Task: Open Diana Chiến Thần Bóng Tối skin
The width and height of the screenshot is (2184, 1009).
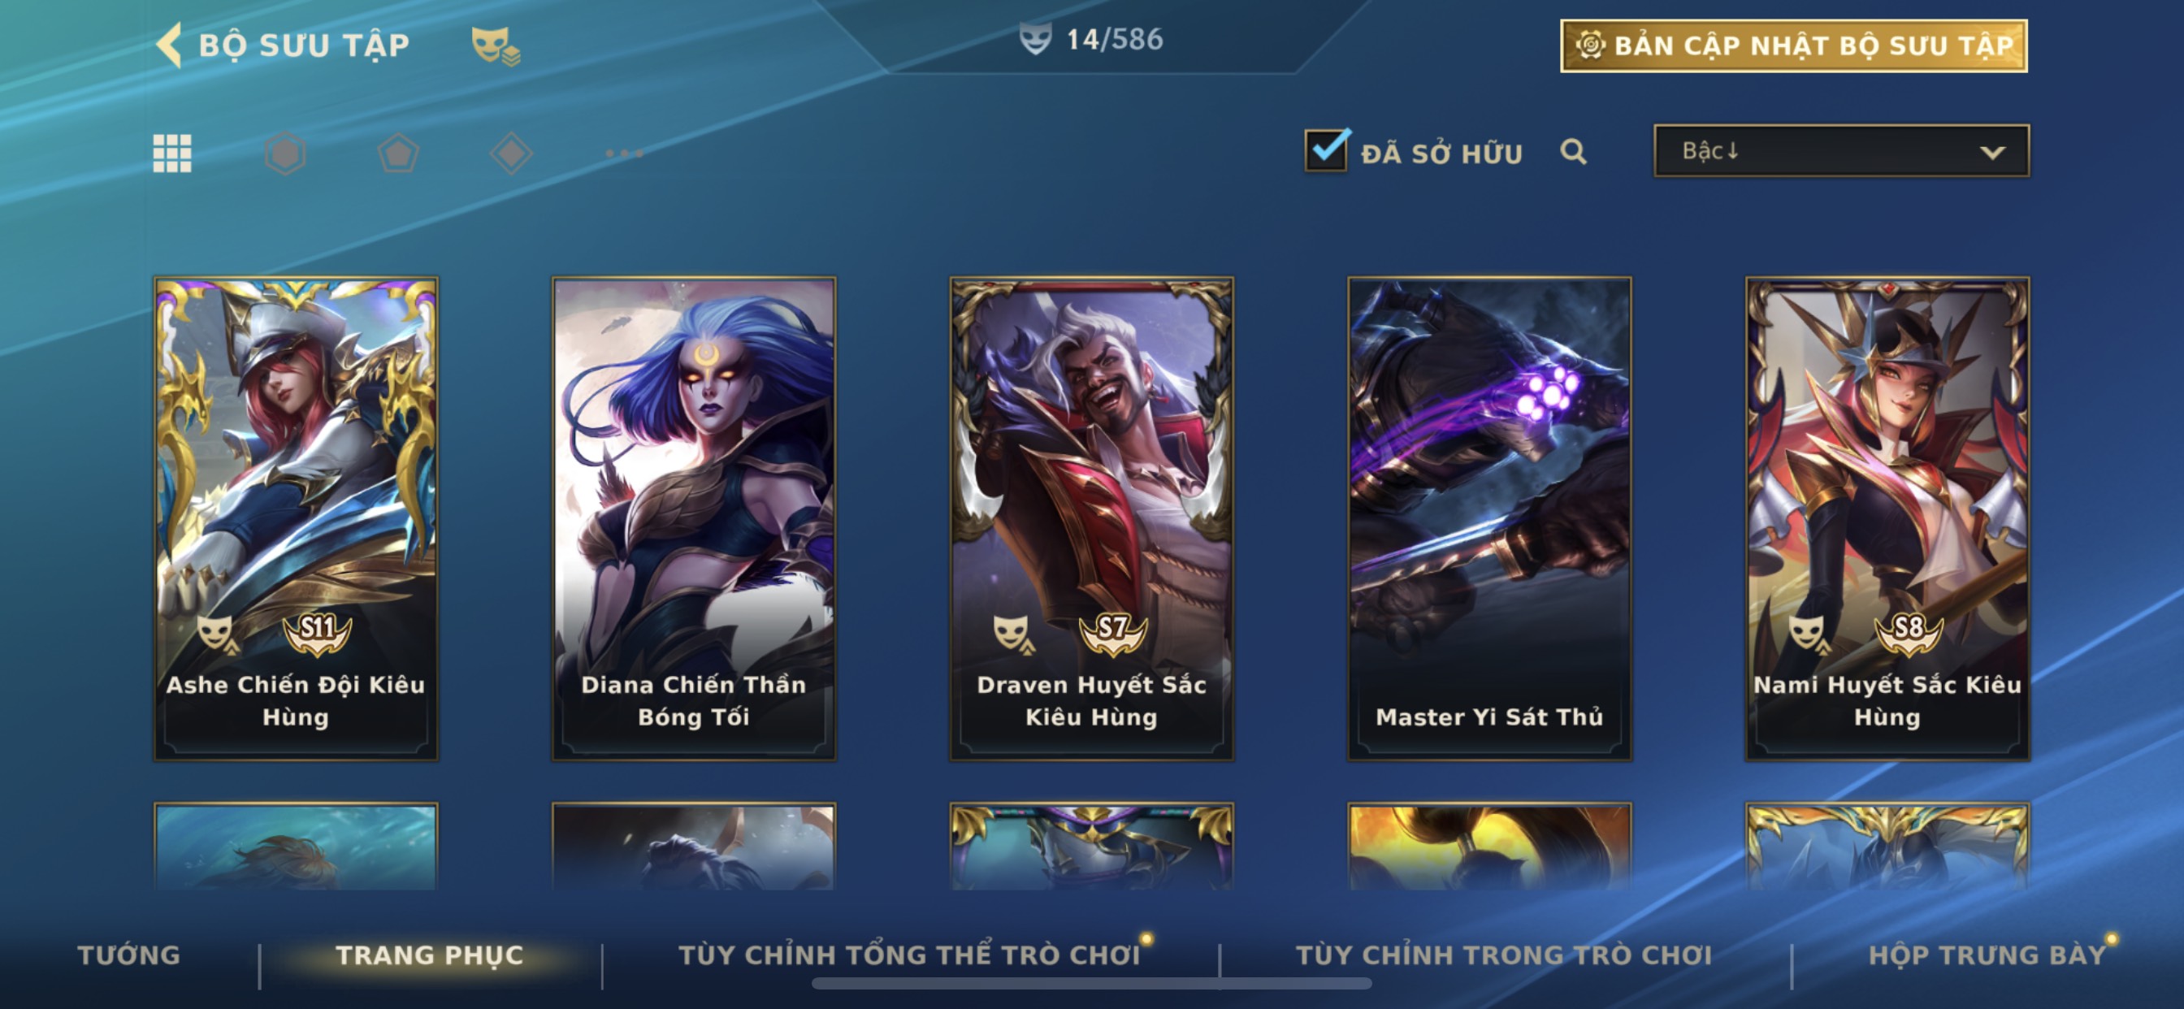Action: [694, 518]
